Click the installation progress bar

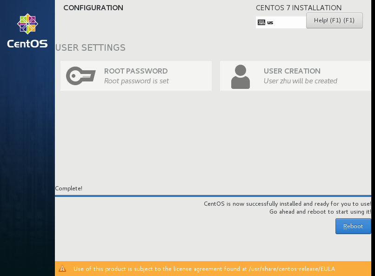click(x=213, y=196)
